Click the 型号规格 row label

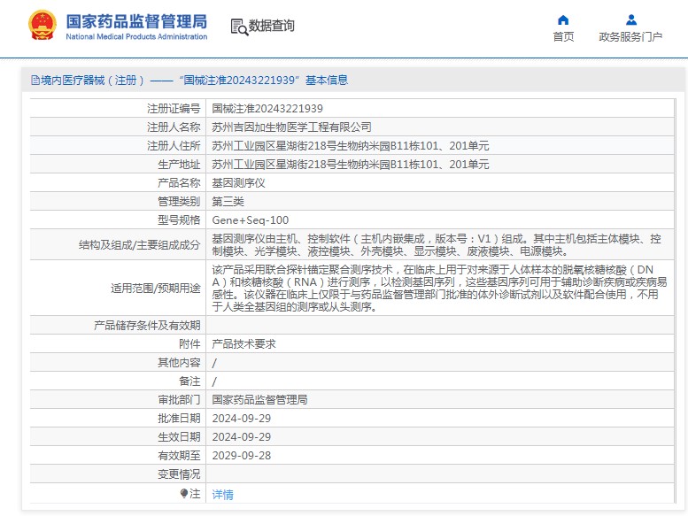[179, 220]
